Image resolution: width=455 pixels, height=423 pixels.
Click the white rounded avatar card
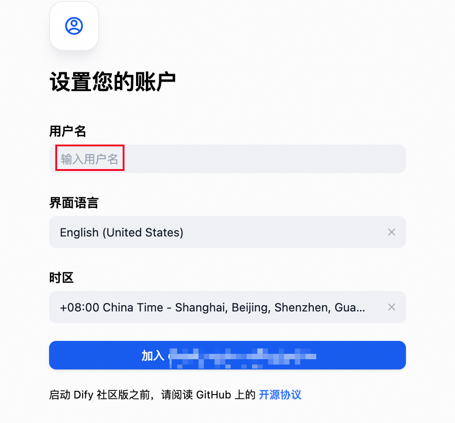(74, 26)
